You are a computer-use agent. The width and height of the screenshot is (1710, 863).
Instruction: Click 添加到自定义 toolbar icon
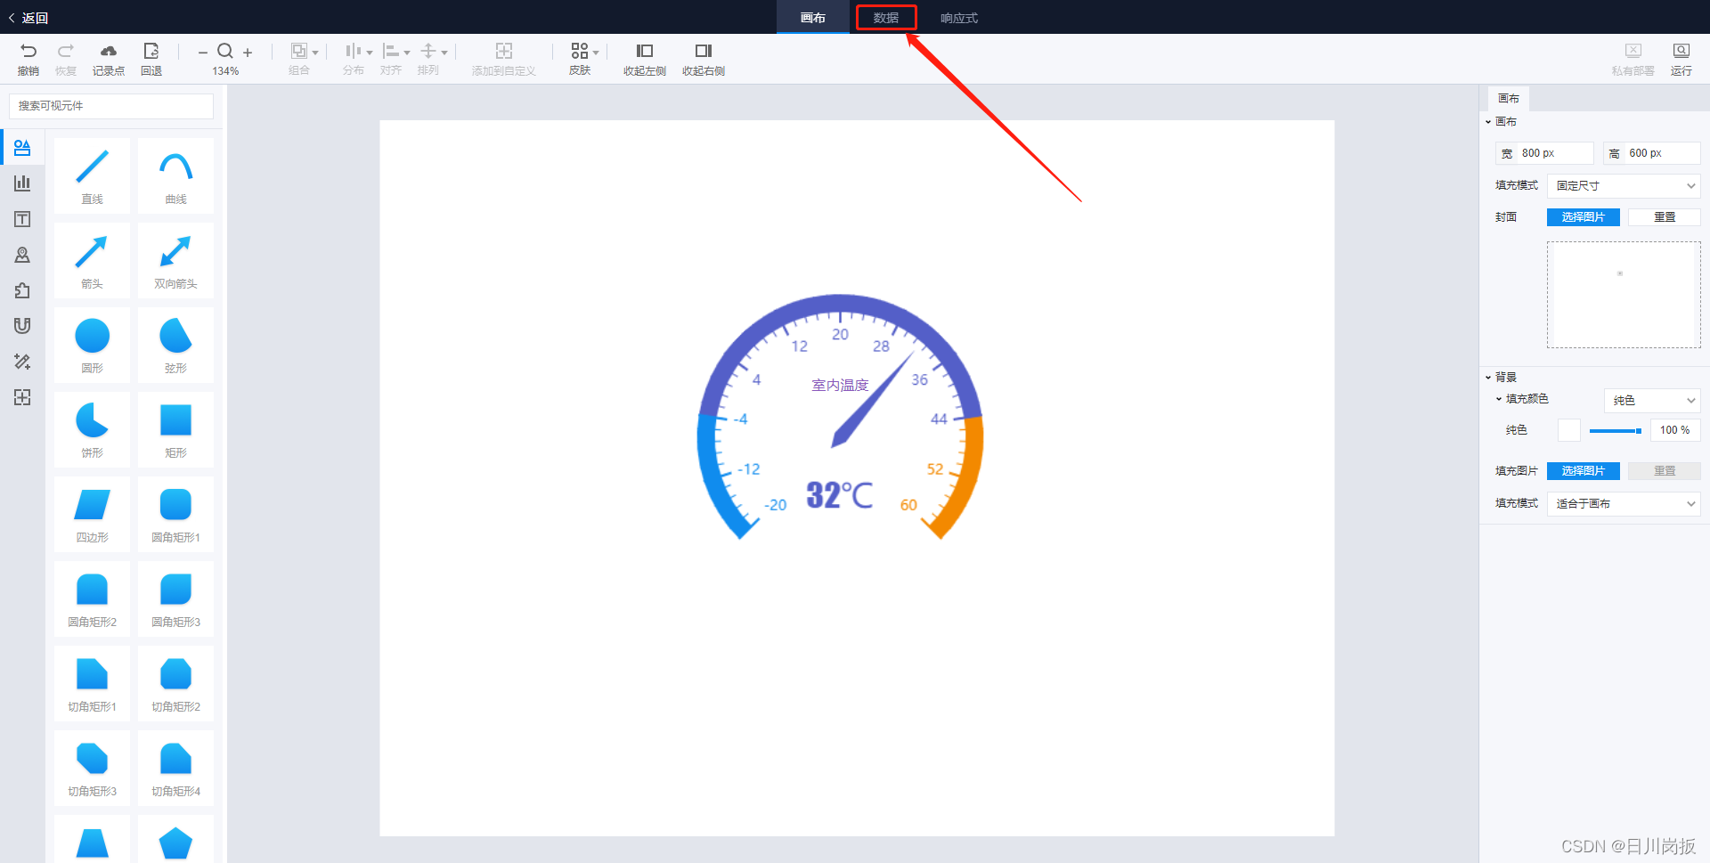[x=504, y=51]
